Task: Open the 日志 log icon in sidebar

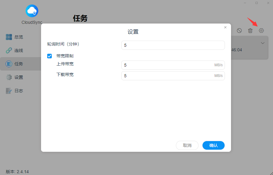Action: coord(9,91)
